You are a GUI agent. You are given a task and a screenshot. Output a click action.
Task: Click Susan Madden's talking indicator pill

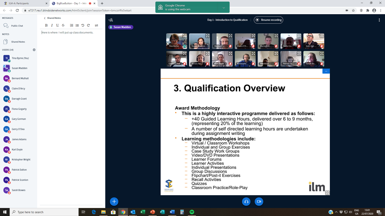pyautogui.click(x=120, y=27)
